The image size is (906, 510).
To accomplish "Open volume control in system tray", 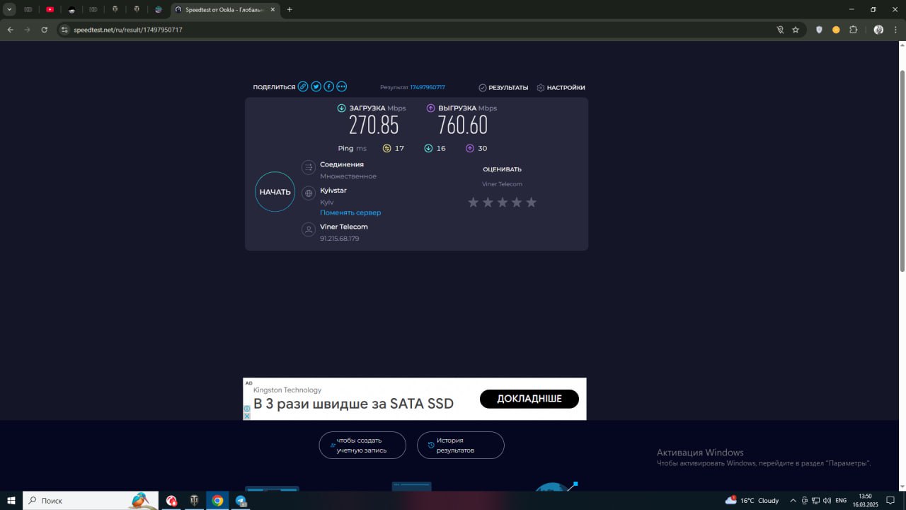I will (827, 500).
